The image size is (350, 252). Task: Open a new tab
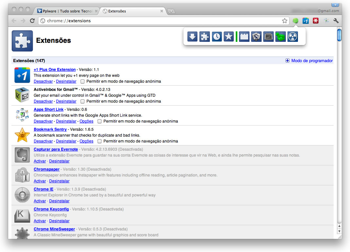click(x=171, y=11)
